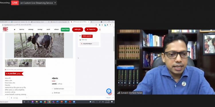Select the first cow thumbnail
Image resolution: width=215 pixels, height=107 pixels.
(12, 63)
